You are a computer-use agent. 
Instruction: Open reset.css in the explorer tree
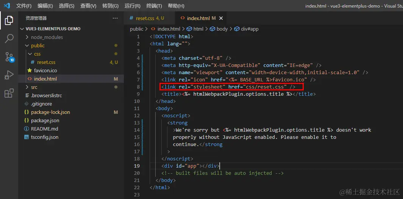(71, 62)
